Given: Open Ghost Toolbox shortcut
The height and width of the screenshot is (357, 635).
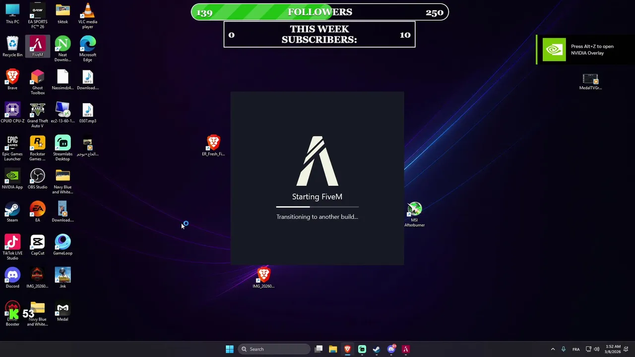Looking at the screenshot, I should (38, 82).
